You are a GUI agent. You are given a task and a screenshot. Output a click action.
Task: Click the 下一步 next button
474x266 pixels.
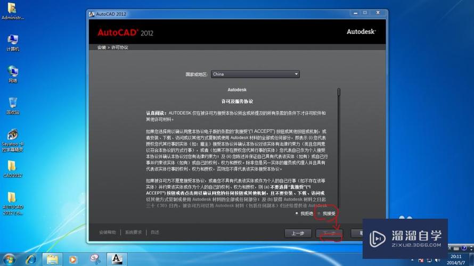[329, 234]
